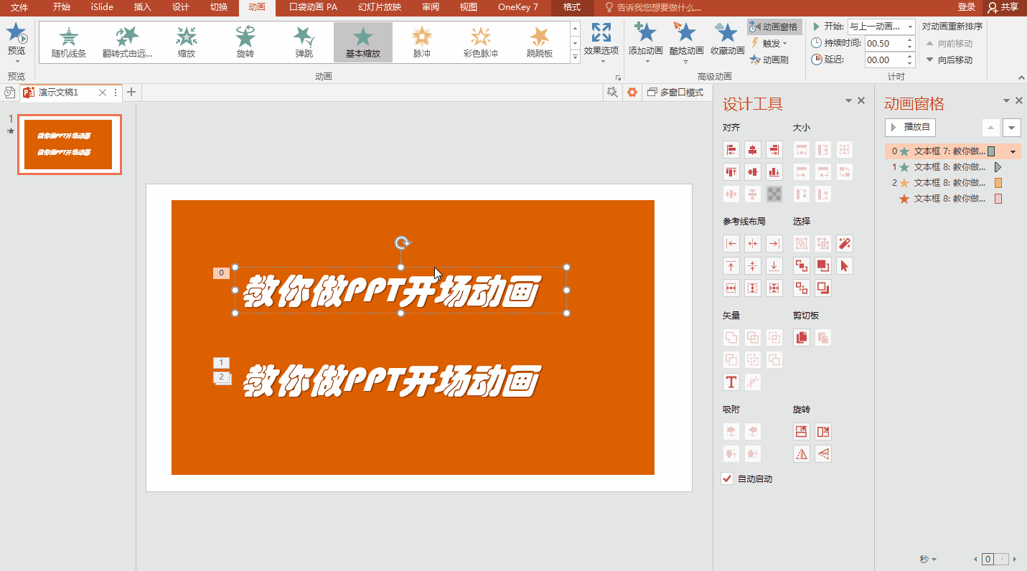The image size is (1027, 571).
Task: Click 共享 share button
Action: 1003,7
